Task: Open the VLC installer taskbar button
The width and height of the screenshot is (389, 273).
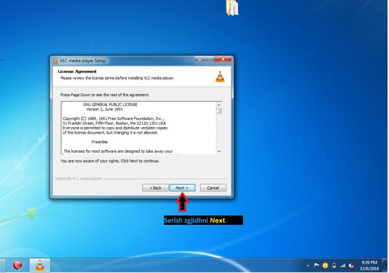Action: [40, 265]
